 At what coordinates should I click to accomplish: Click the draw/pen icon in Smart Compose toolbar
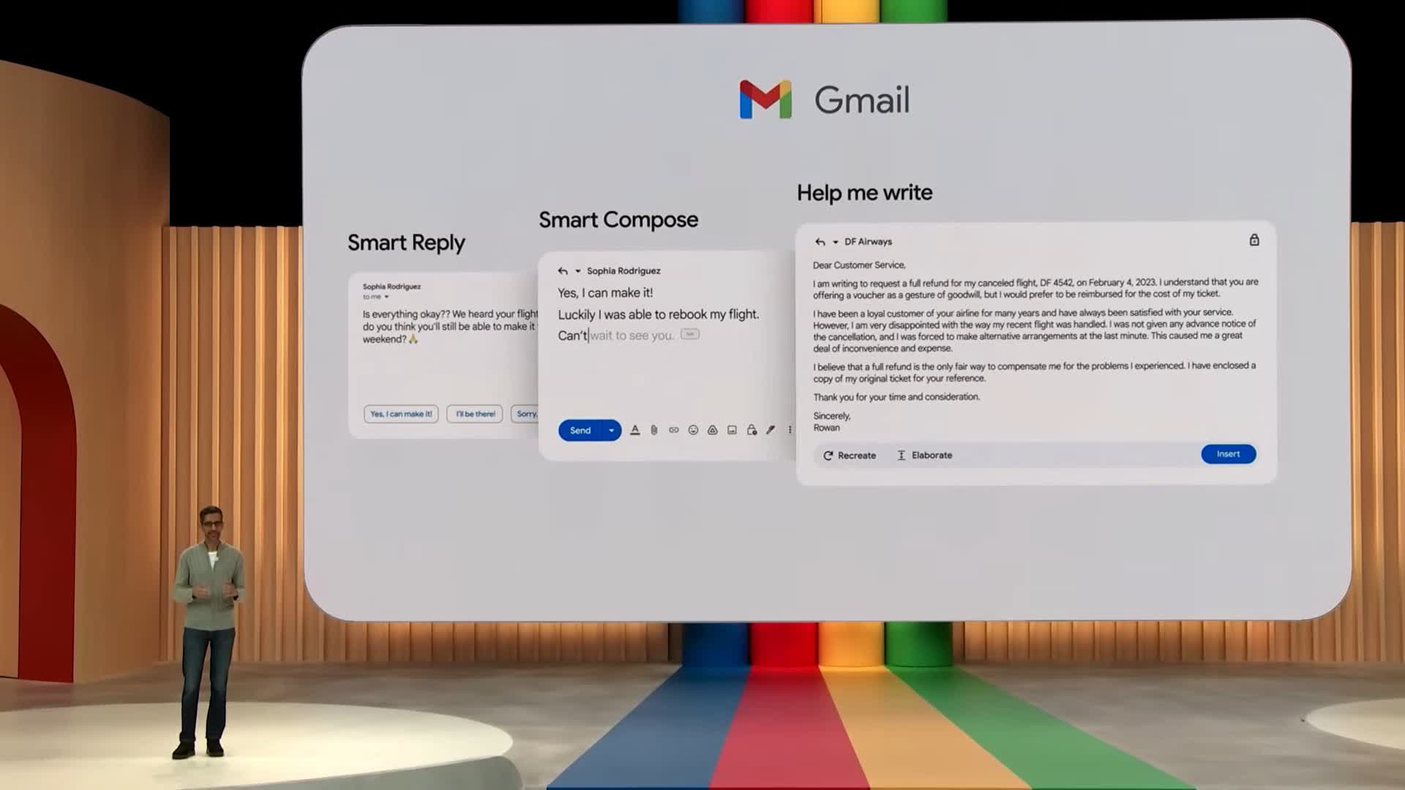[770, 430]
